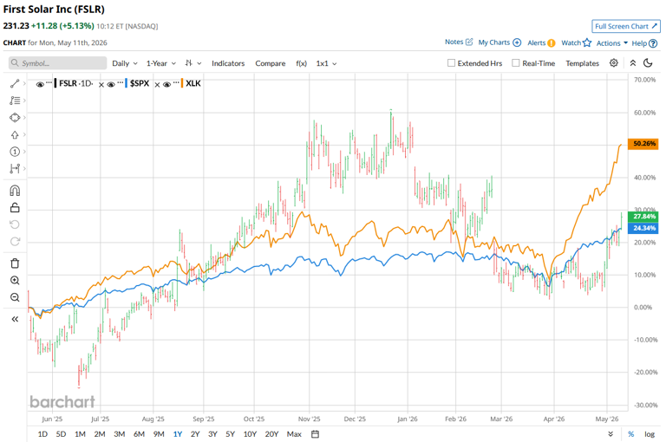Click the 50.26% XLK price label
This screenshot has width=666, height=442.
coord(643,144)
